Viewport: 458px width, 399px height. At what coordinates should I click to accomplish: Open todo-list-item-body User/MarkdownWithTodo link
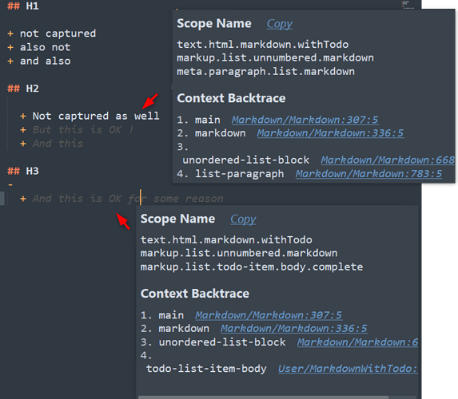[x=348, y=369]
